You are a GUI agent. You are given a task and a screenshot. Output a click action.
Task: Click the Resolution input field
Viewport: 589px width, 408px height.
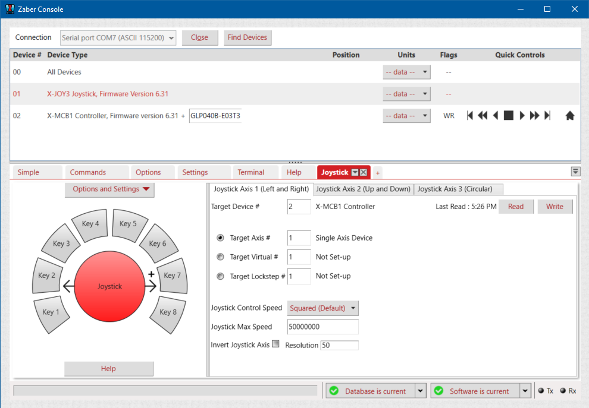(340, 346)
